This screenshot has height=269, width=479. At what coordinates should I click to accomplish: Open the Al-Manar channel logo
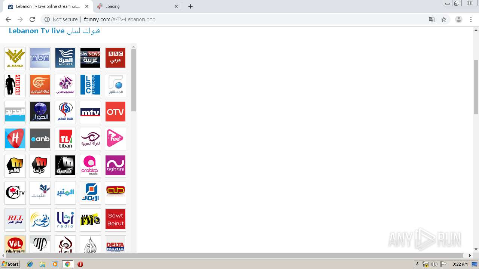(x=15, y=58)
